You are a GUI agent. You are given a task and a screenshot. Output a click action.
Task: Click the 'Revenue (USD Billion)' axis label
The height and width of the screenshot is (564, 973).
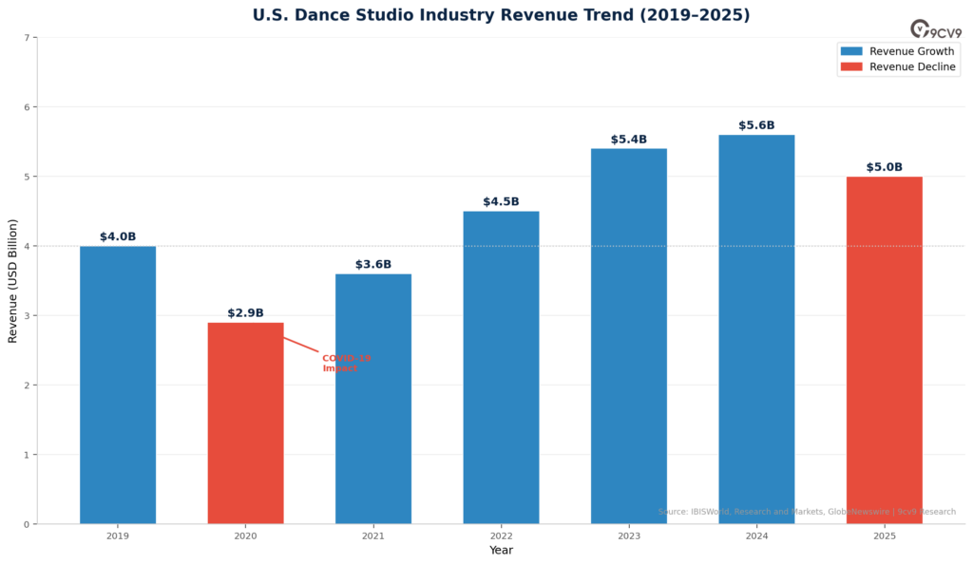click(x=12, y=281)
